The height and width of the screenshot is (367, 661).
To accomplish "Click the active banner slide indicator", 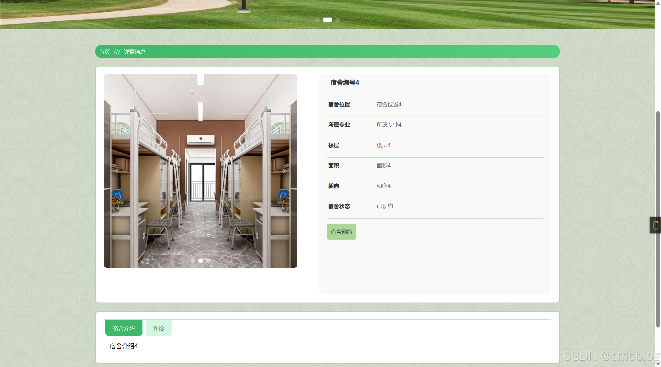I will [327, 20].
